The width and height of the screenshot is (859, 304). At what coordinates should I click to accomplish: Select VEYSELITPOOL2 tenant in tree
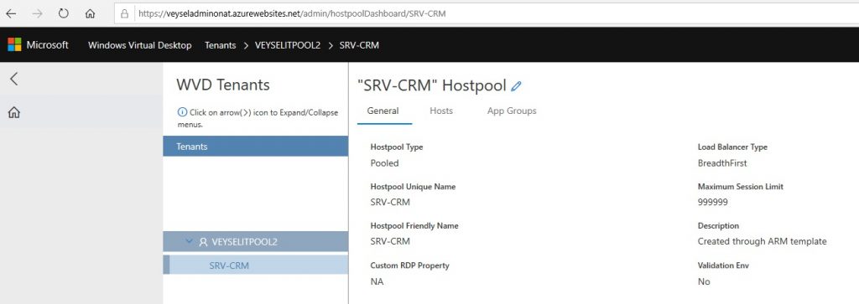255,242
